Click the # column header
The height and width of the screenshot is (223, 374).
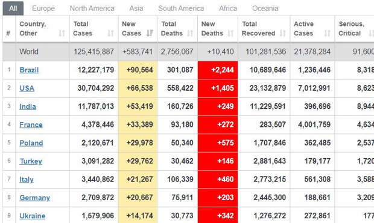coord(8,33)
